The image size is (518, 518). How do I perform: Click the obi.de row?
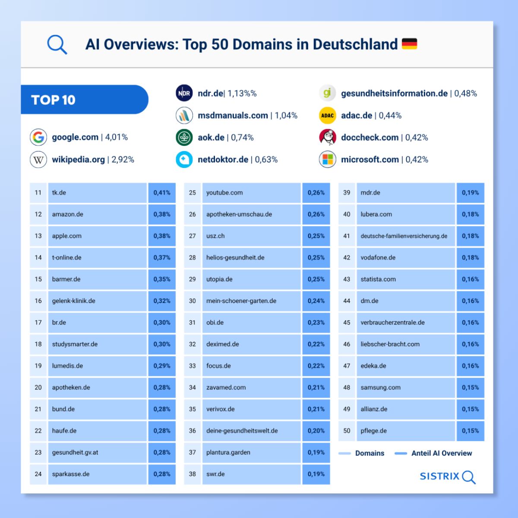(257, 322)
